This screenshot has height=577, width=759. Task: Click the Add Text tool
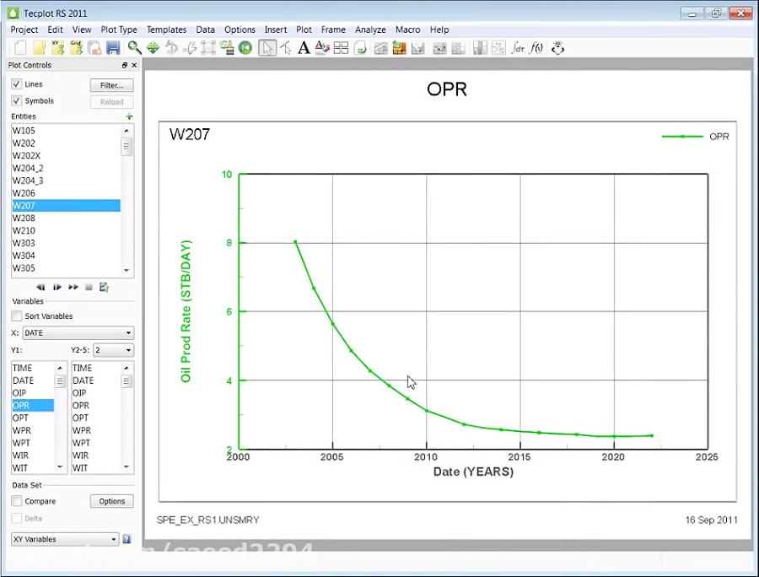(x=304, y=48)
